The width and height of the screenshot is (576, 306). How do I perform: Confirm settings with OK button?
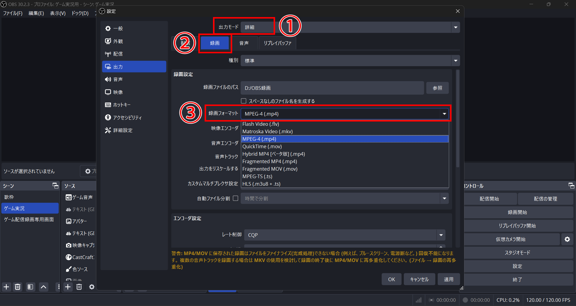pos(391,279)
